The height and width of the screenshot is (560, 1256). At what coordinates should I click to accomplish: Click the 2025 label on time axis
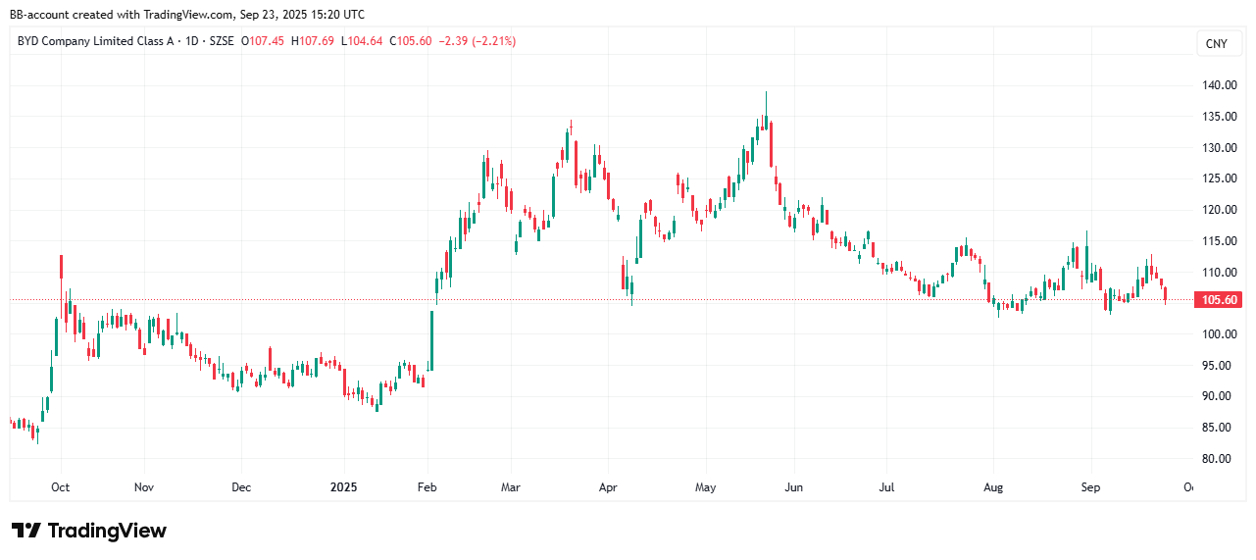click(x=344, y=486)
